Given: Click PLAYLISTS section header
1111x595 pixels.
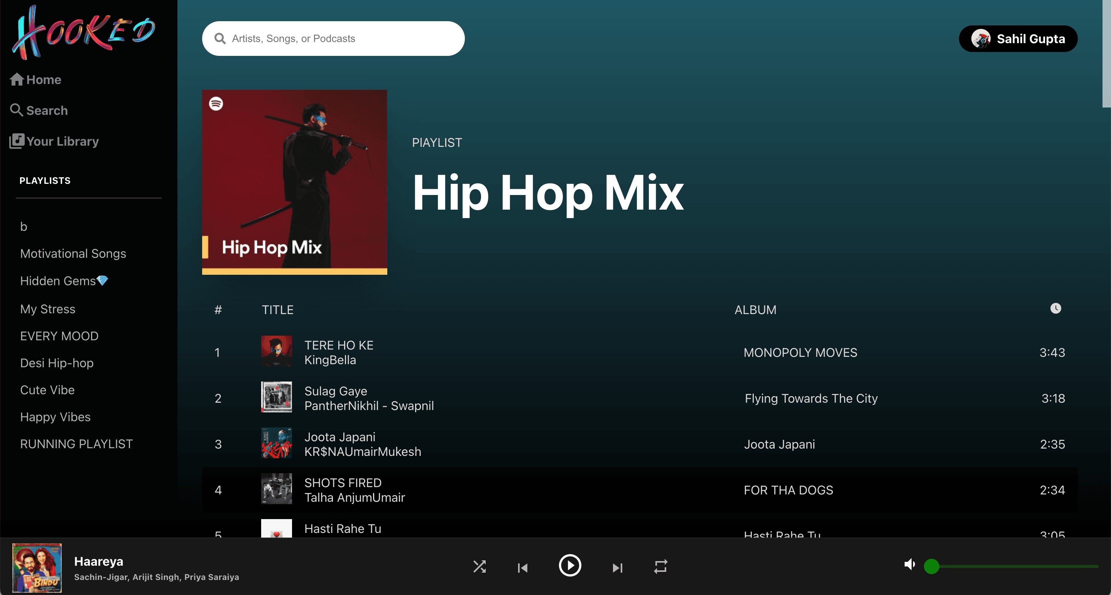Looking at the screenshot, I should [45, 180].
